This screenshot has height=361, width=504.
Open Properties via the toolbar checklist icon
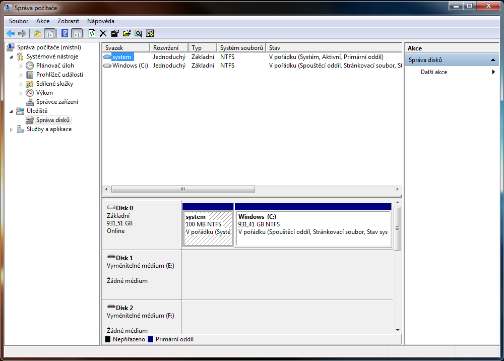pyautogui.click(x=115, y=34)
